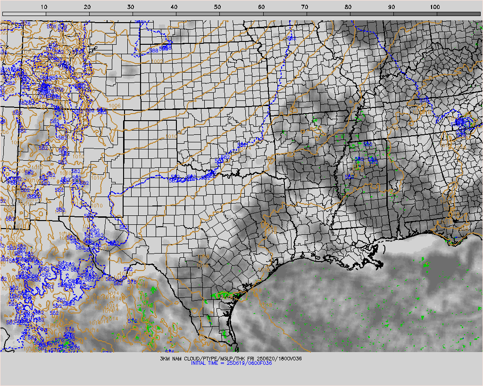Image resolution: width=483 pixels, height=386 pixels.
Task: Click the darkest legend swatch right of 100
Action: click(458, 14)
